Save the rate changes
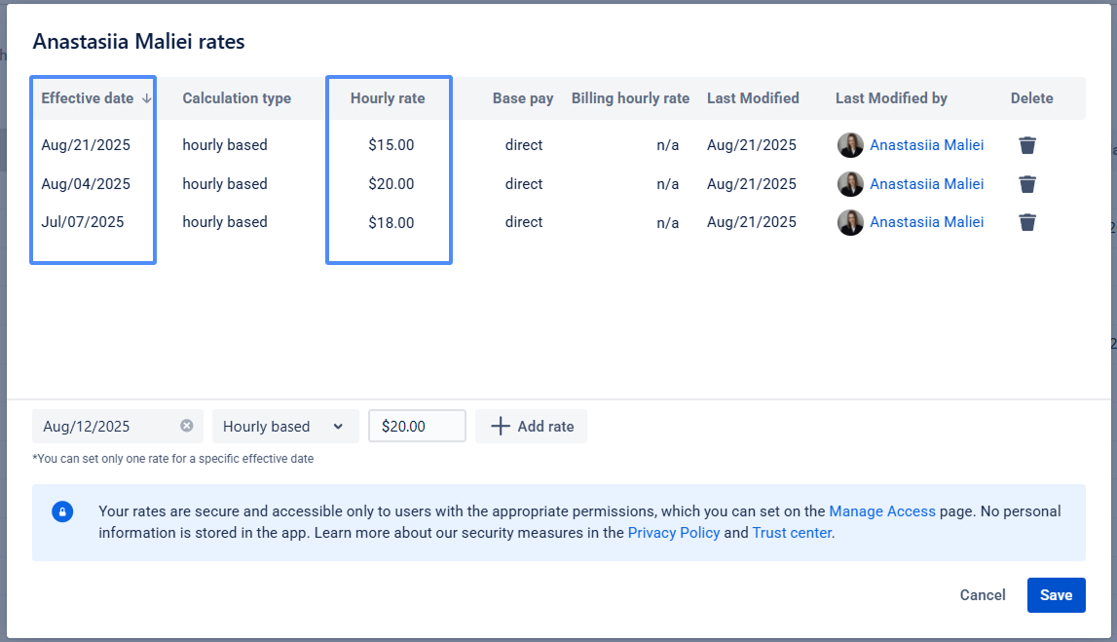This screenshot has width=1117, height=642. pyautogui.click(x=1056, y=595)
